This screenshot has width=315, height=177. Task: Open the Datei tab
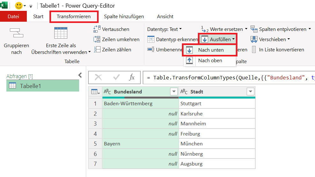[x=13, y=17]
